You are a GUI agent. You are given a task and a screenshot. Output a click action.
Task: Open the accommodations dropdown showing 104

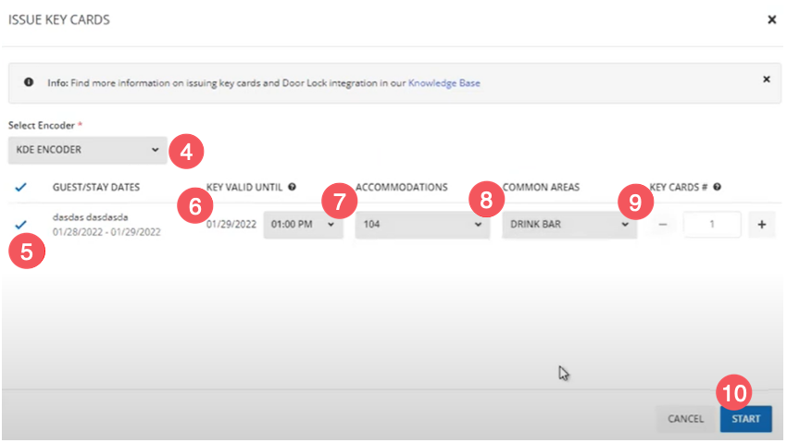click(x=422, y=225)
